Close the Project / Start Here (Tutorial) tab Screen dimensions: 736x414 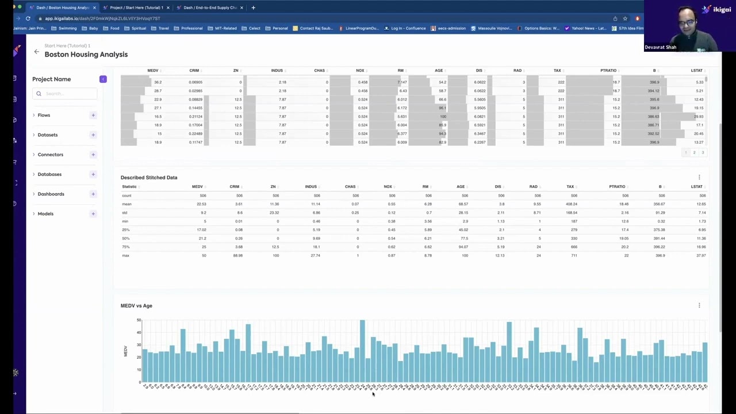[x=168, y=7]
